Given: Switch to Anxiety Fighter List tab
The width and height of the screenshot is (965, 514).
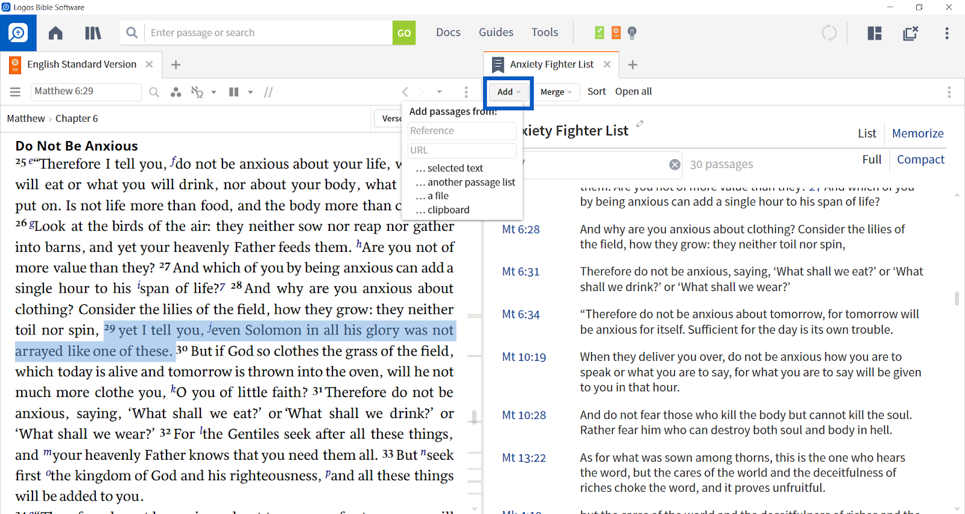Looking at the screenshot, I should (x=551, y=64).
